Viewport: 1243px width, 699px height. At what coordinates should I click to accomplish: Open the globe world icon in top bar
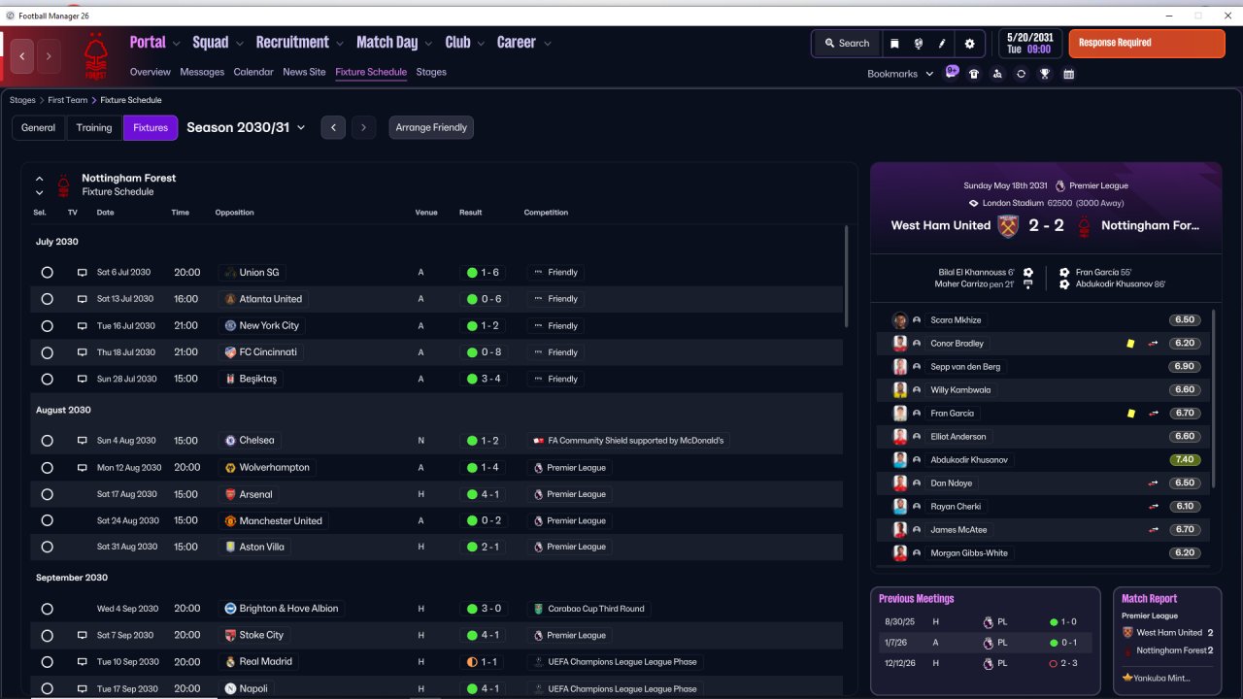pyautogui.click(x=919, y=44)
